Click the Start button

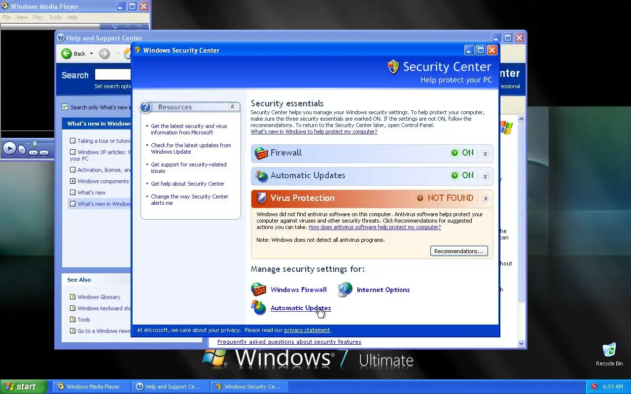point(23,387)
